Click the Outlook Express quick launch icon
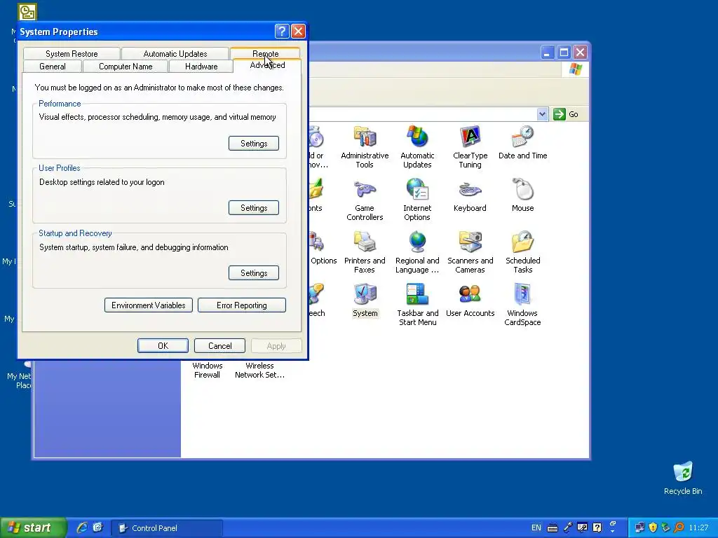Viewport: 718px width, 538px height. 97,527
